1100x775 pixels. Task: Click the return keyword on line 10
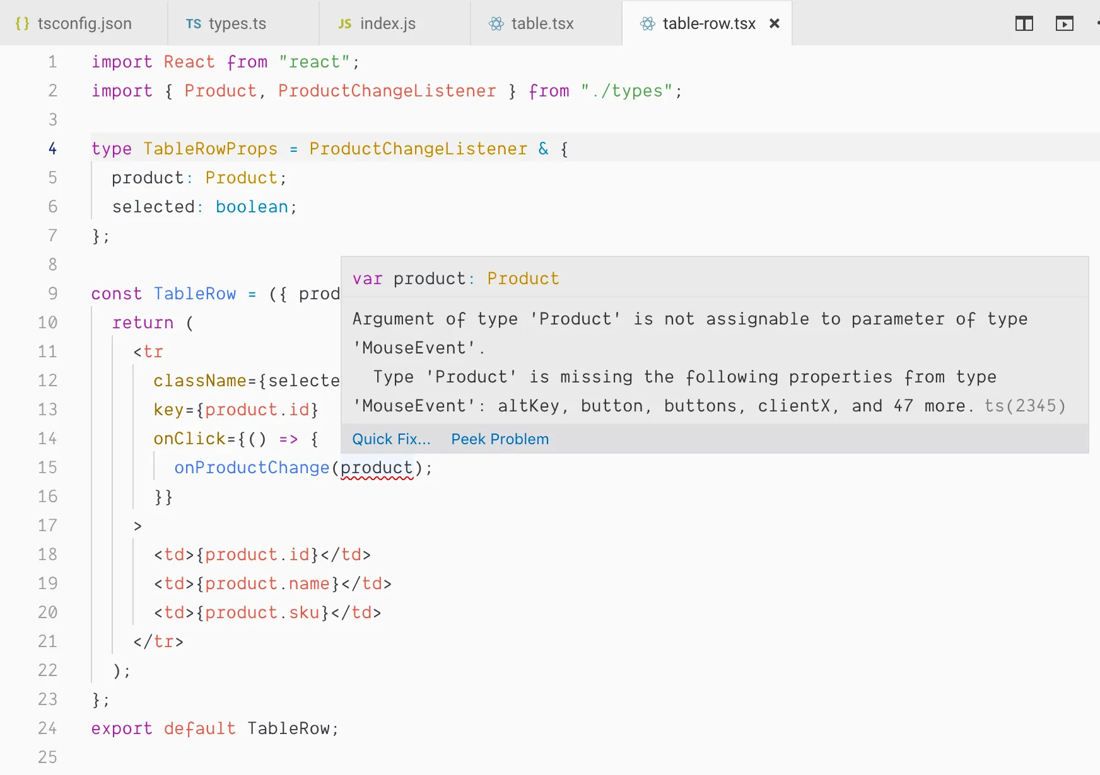pos(143,323)
